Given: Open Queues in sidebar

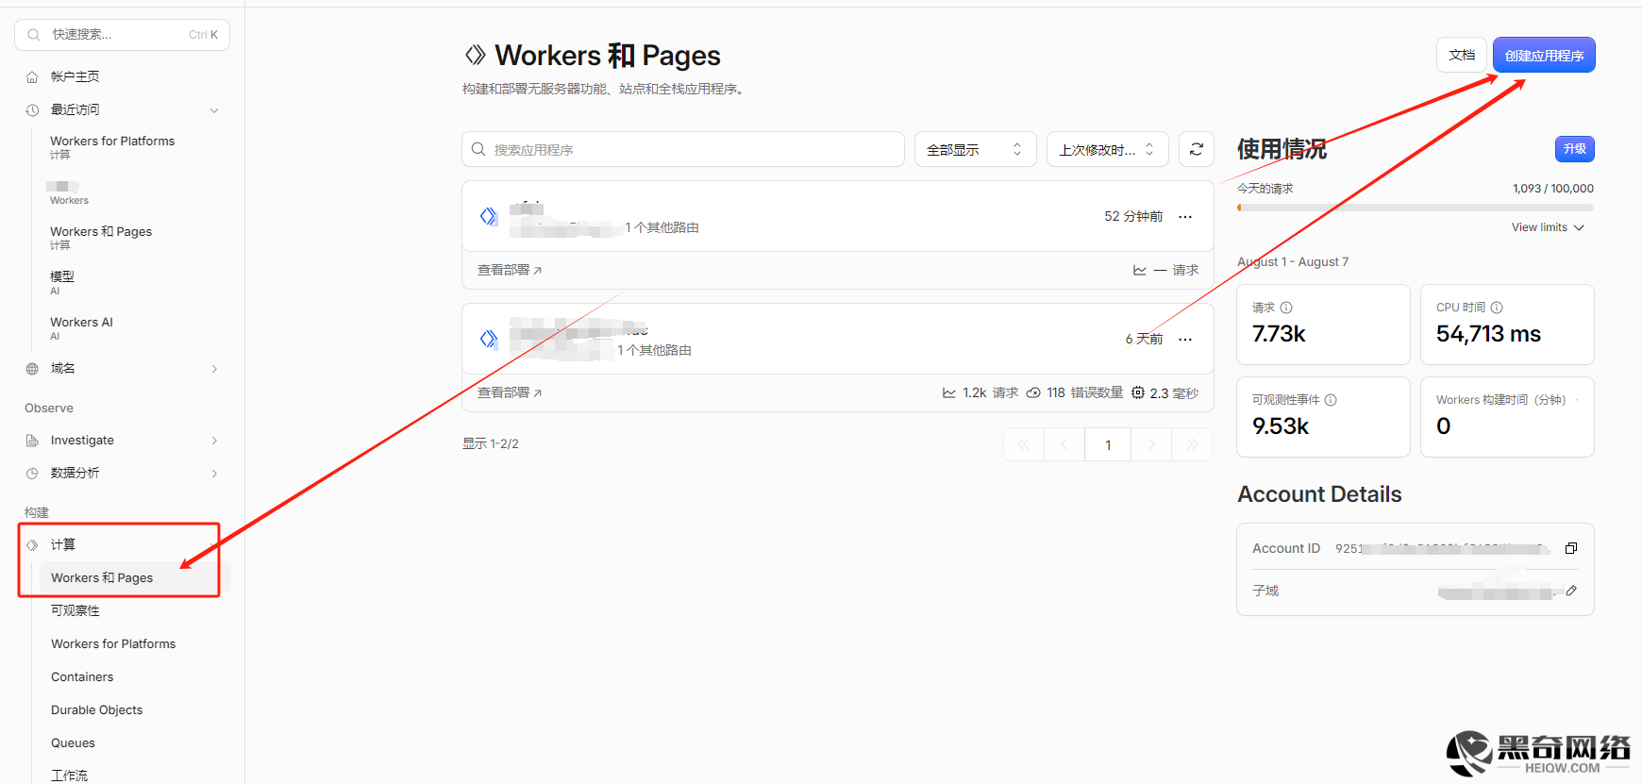Looking at the screenshot, I should (x=73, y=742).
